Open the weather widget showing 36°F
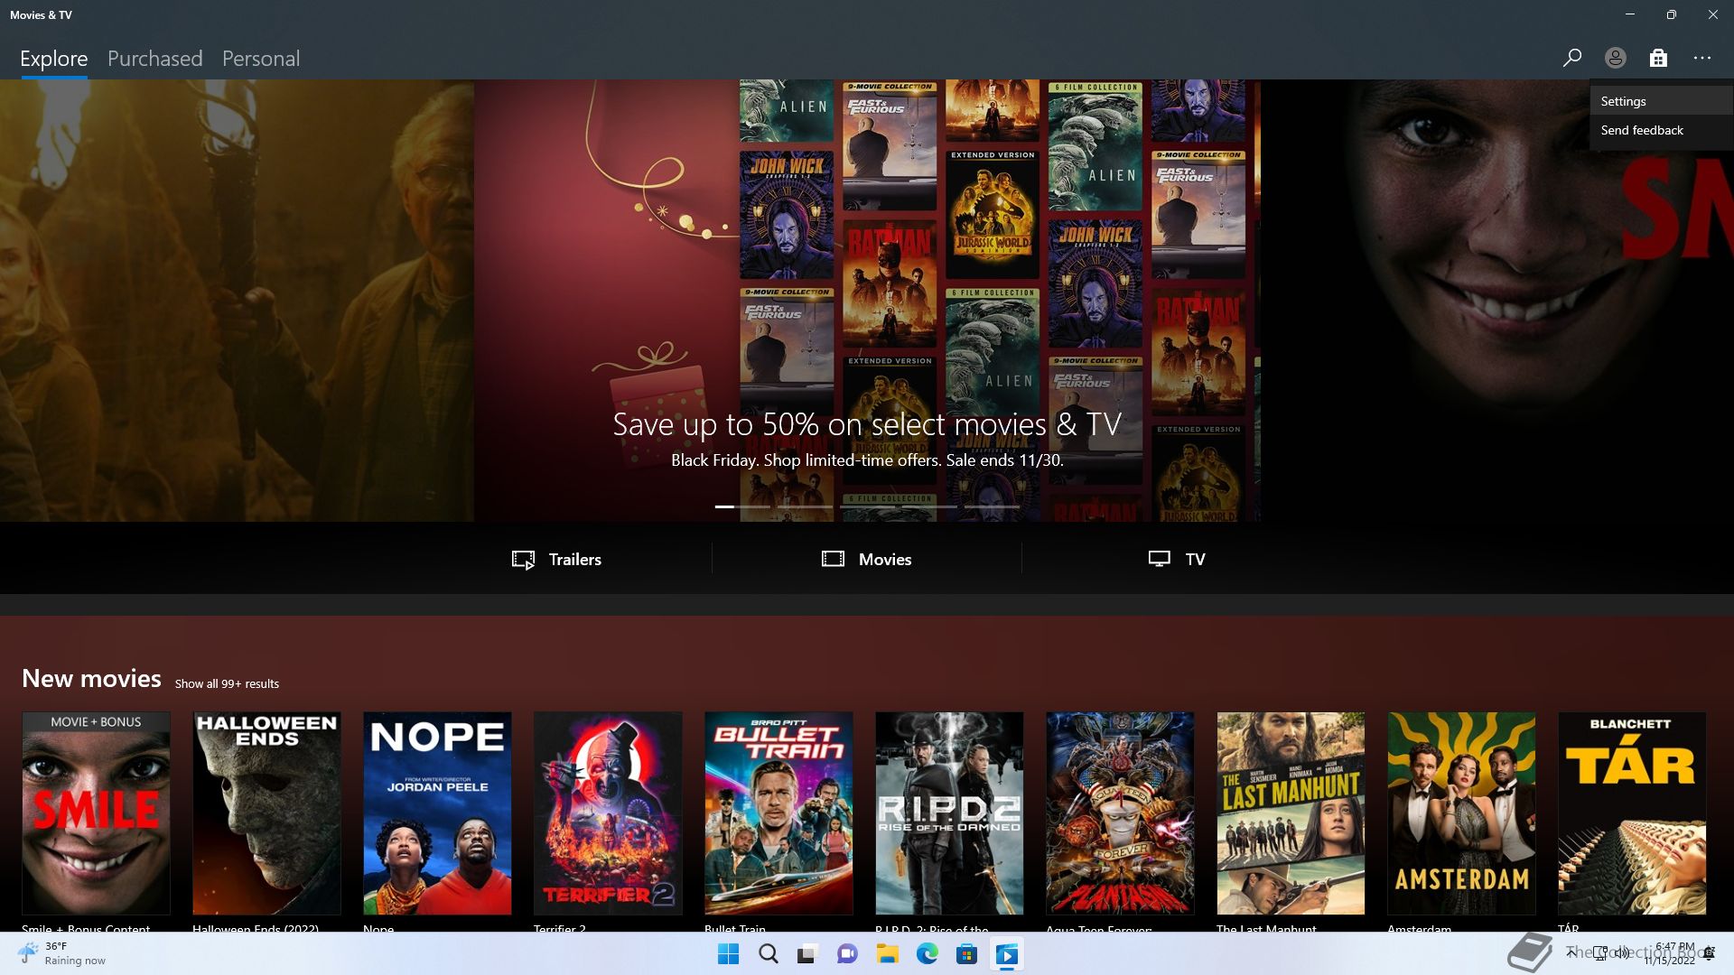 click(63, 953)
